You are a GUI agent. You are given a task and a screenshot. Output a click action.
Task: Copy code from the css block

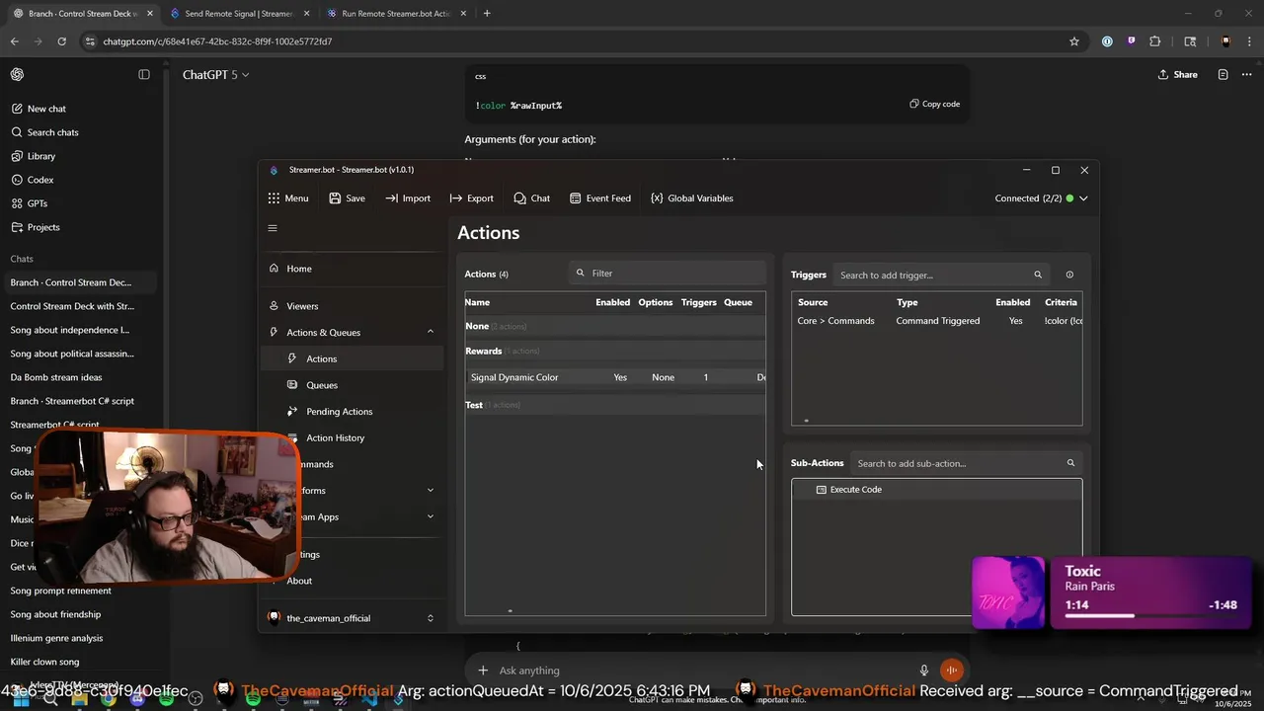coord(934,104)
